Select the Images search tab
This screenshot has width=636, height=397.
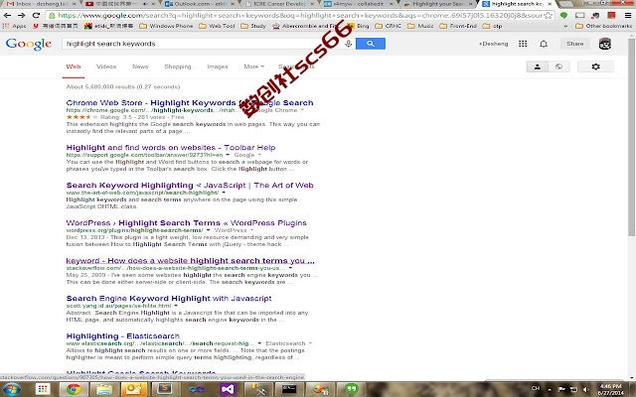pos(218,66)
